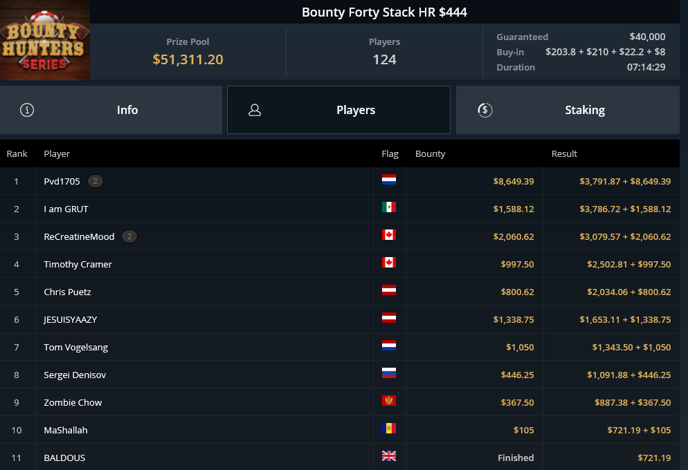Click result $887.38 + $367.50
Viewport: 688px width, 470px height.
click(633, 402)
